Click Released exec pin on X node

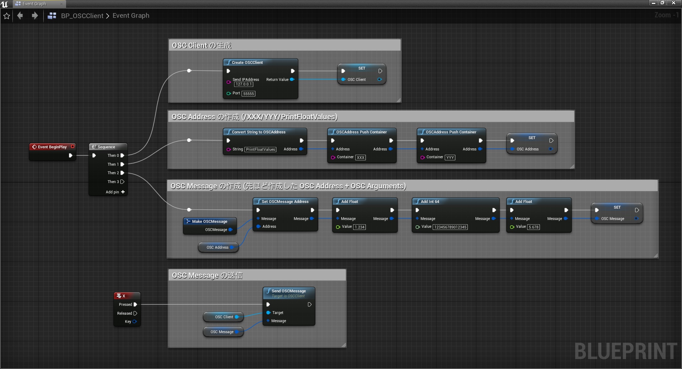135,313
